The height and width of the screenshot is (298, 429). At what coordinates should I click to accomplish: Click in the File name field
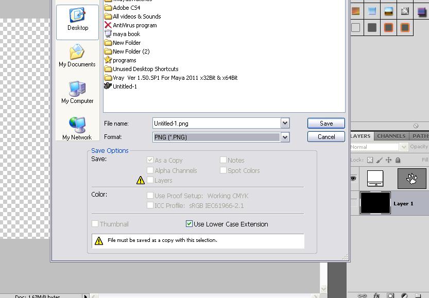[217, 124]
